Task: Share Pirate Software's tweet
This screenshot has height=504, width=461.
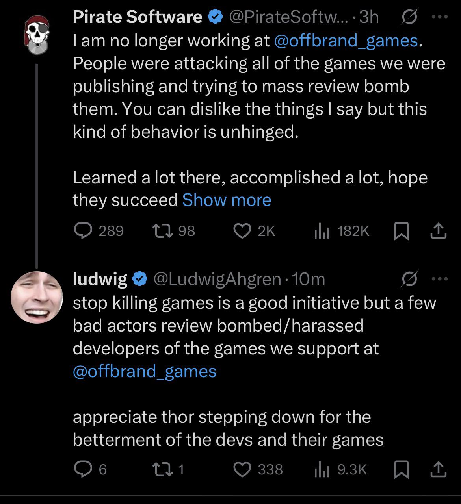Action: 438,231
